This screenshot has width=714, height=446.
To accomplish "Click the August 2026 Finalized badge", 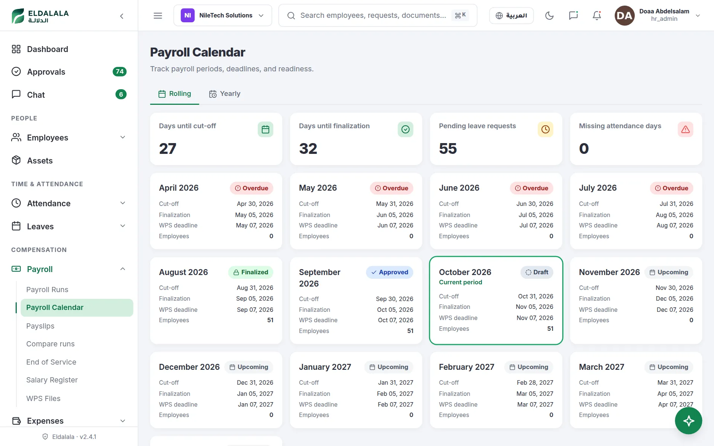I will pos(251,272).
